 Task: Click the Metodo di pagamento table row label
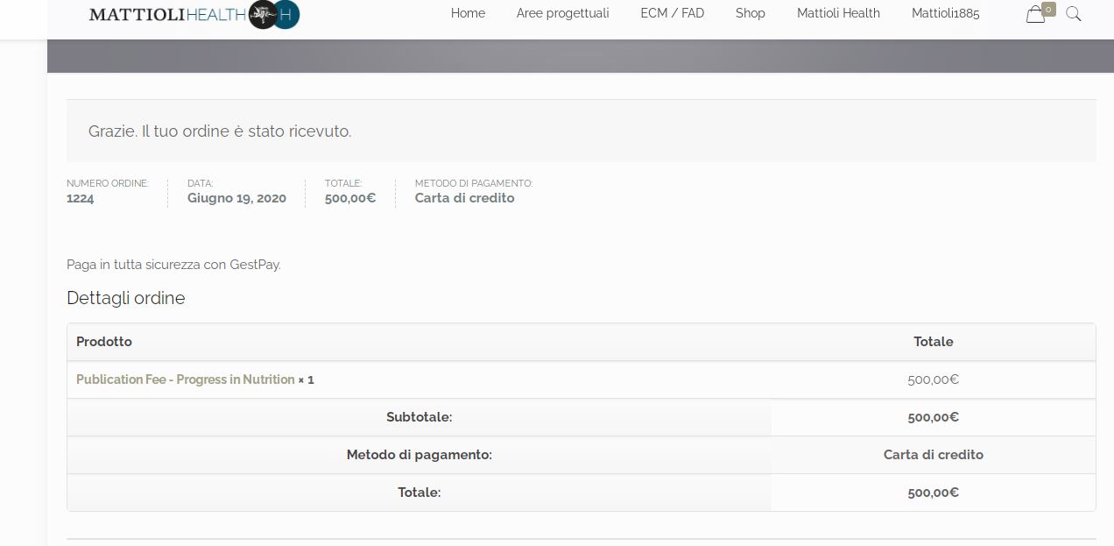click(x=419, y=455)
